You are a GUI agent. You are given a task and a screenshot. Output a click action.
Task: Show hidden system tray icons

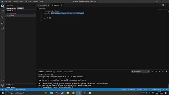(x=142, y=93)
